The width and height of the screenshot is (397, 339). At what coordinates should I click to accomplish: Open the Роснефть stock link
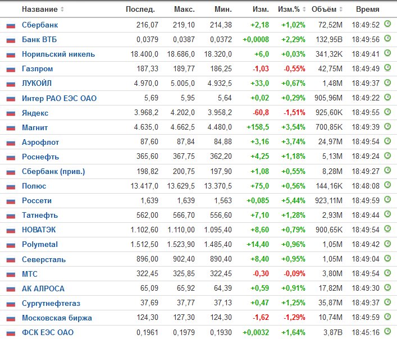click(40, 157)
